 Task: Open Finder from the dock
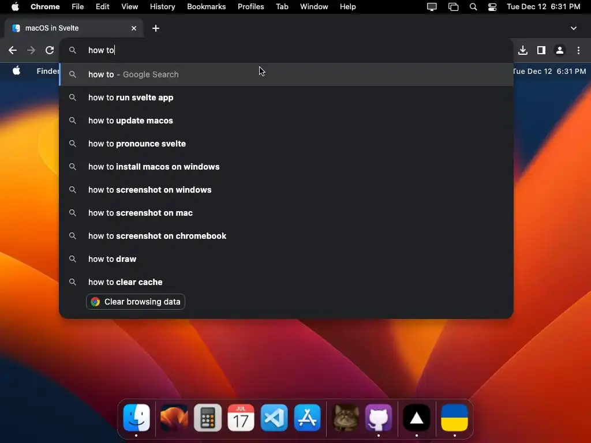click(x=136, y=418)
